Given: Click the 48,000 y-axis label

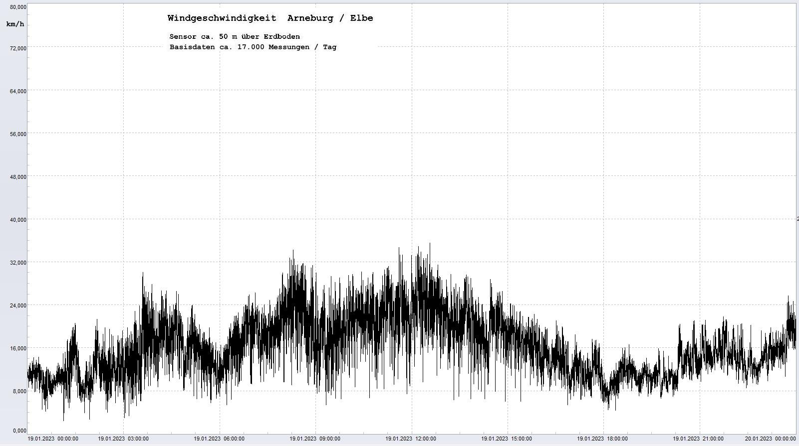Looking at the screenshot, I should (x=18, y=177).
